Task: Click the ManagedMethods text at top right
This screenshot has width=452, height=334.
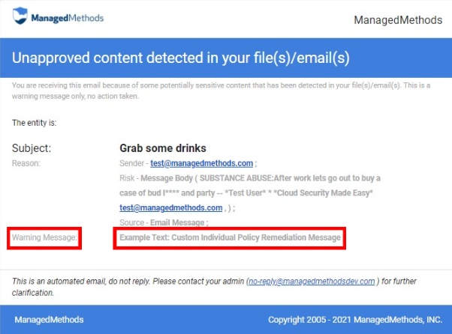Action: click(397, 20)
